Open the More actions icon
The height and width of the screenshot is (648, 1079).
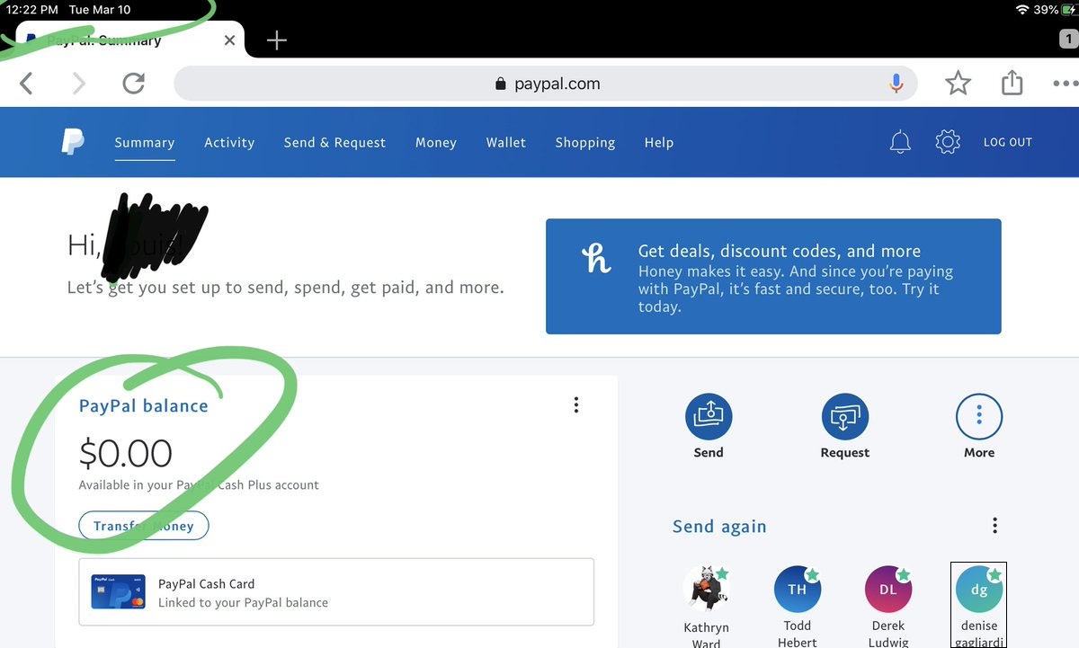[x=979, y=417]
